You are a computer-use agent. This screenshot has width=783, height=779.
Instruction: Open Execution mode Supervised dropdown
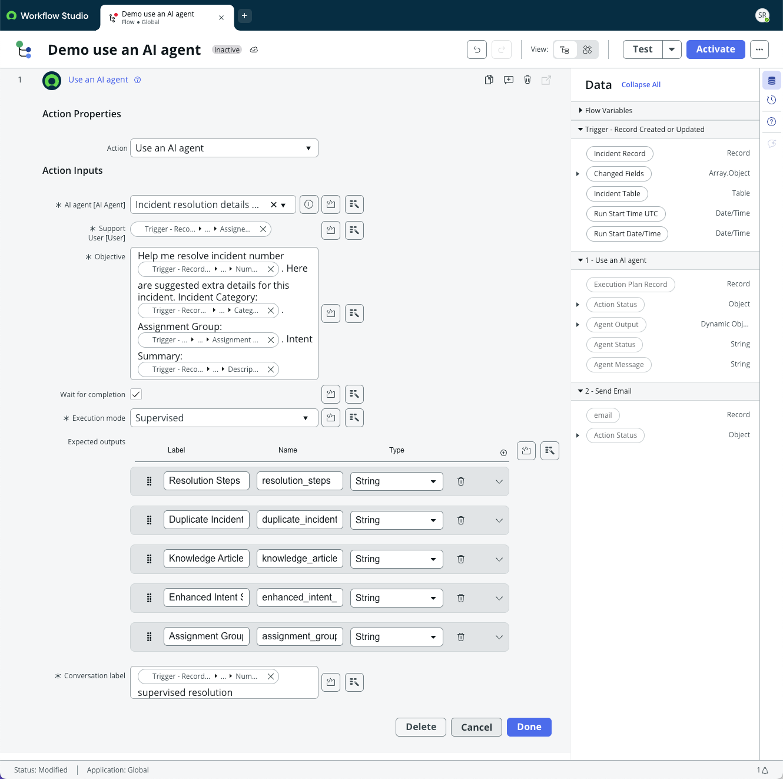pos(224,418)
